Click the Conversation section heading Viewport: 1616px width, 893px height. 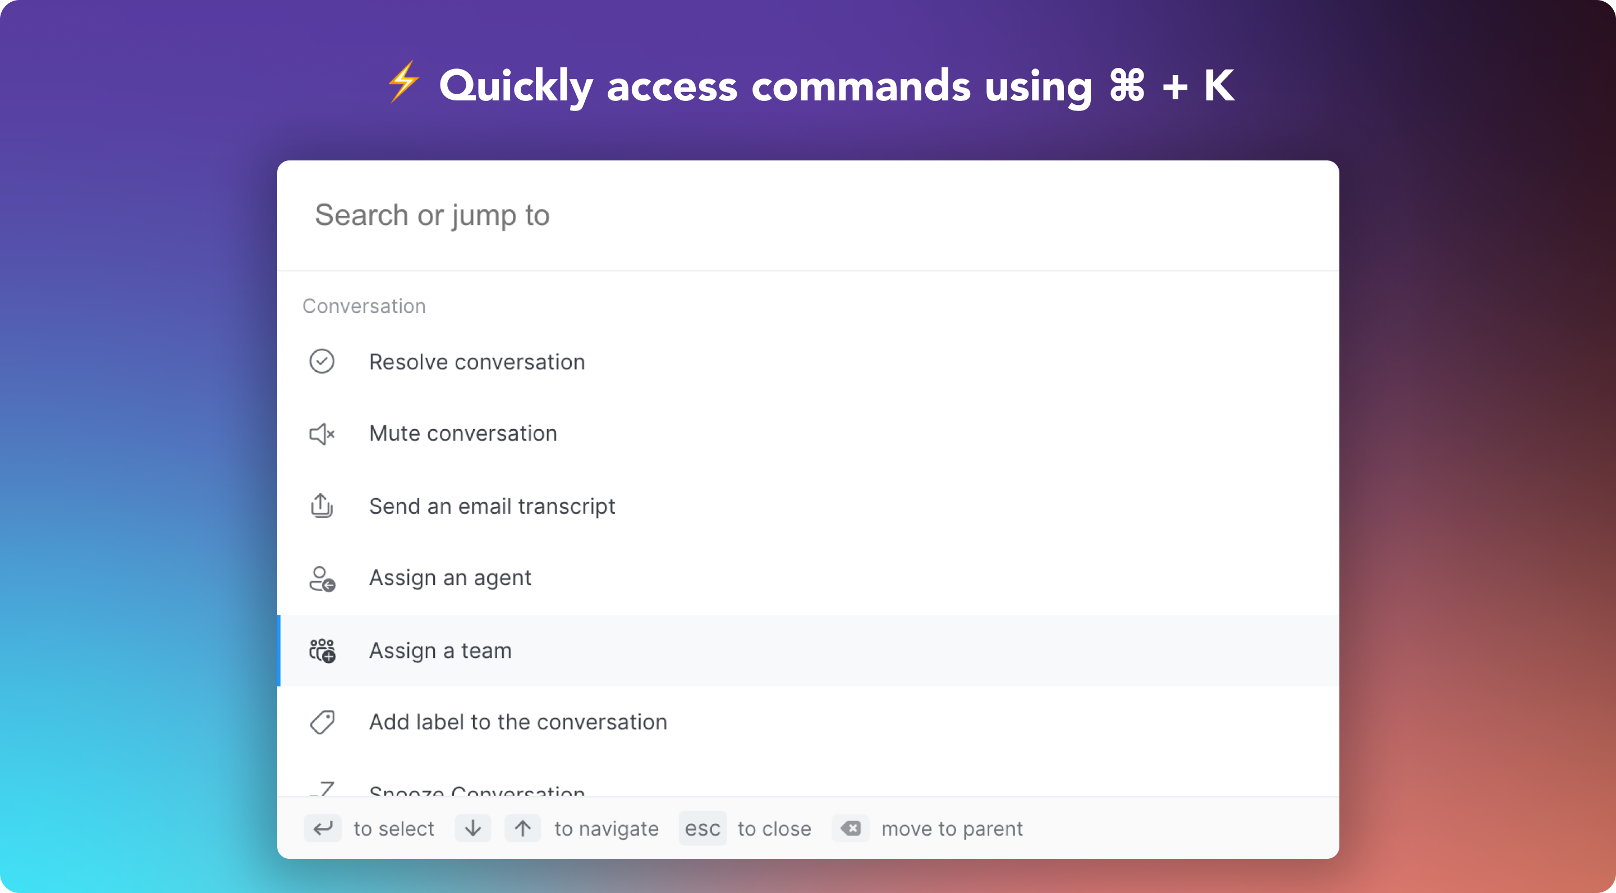[364, 306]
